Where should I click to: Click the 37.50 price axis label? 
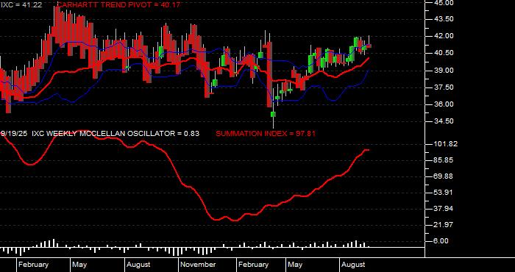pos(444,87)
